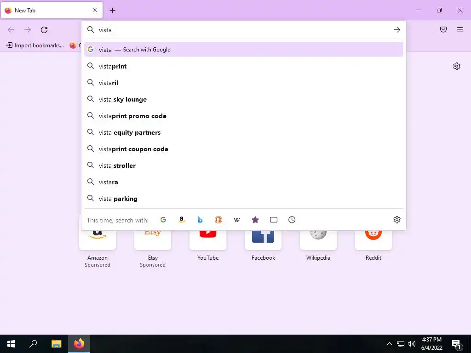
Task: Choose "vista — Search with Google" result
Action: coord(244,50)
